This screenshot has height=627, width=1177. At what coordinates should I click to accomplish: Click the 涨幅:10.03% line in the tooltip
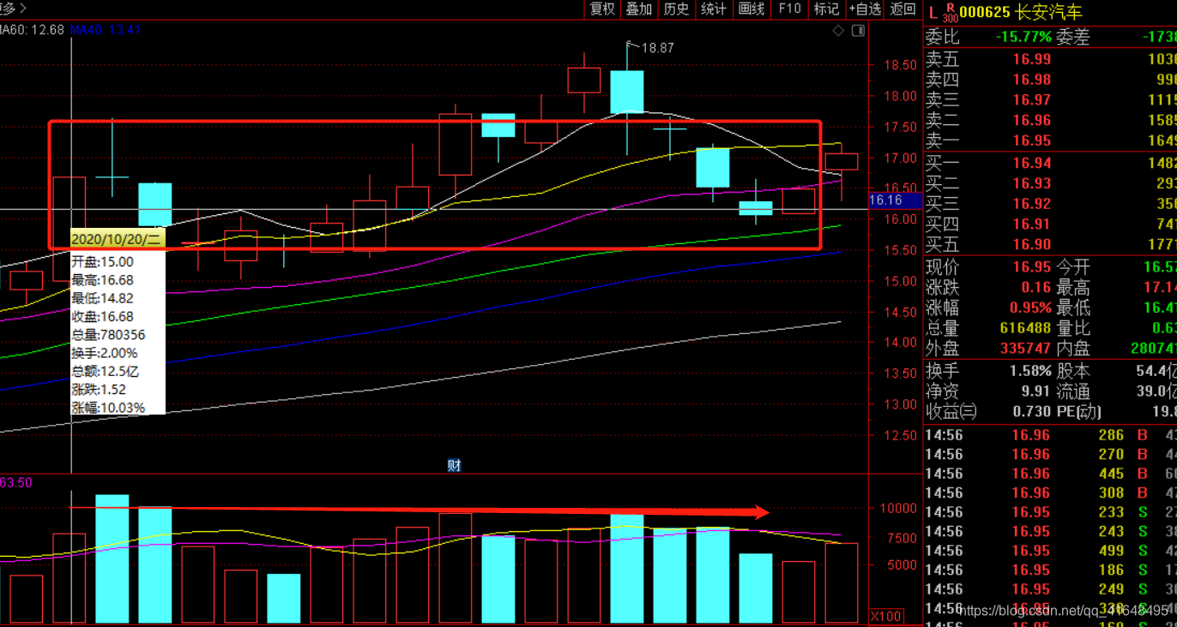pyautogui.click(x=108, y=408)
